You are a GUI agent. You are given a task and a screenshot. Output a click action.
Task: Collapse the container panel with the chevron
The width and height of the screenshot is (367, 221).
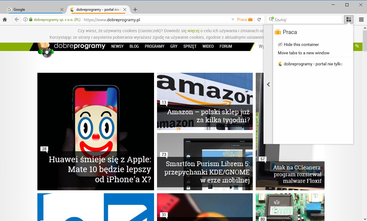click(268, 84)
